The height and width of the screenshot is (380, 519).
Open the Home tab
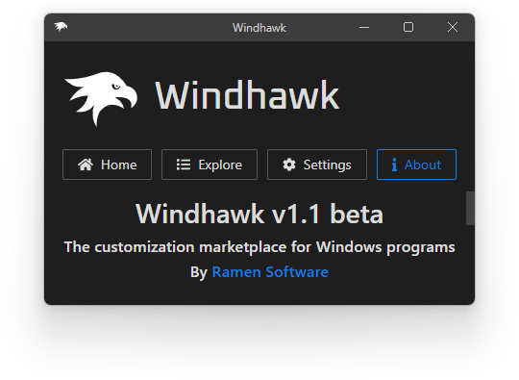107,165
